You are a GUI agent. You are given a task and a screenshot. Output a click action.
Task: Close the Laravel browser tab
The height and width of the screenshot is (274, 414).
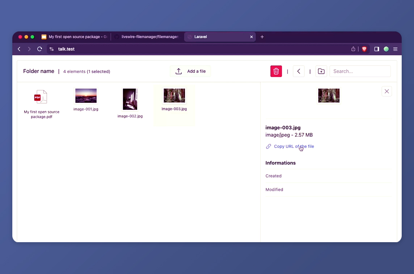[x=252, y=37]
